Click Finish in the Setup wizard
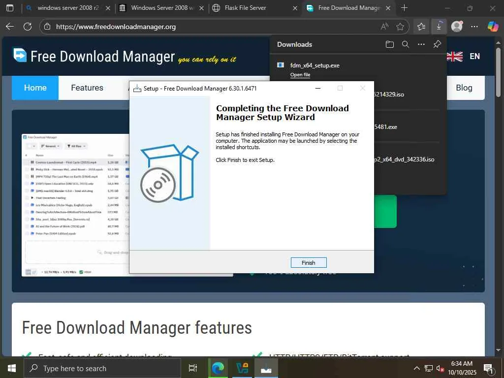504x378 pixels. pyautogui.click(x=309, y=263)
